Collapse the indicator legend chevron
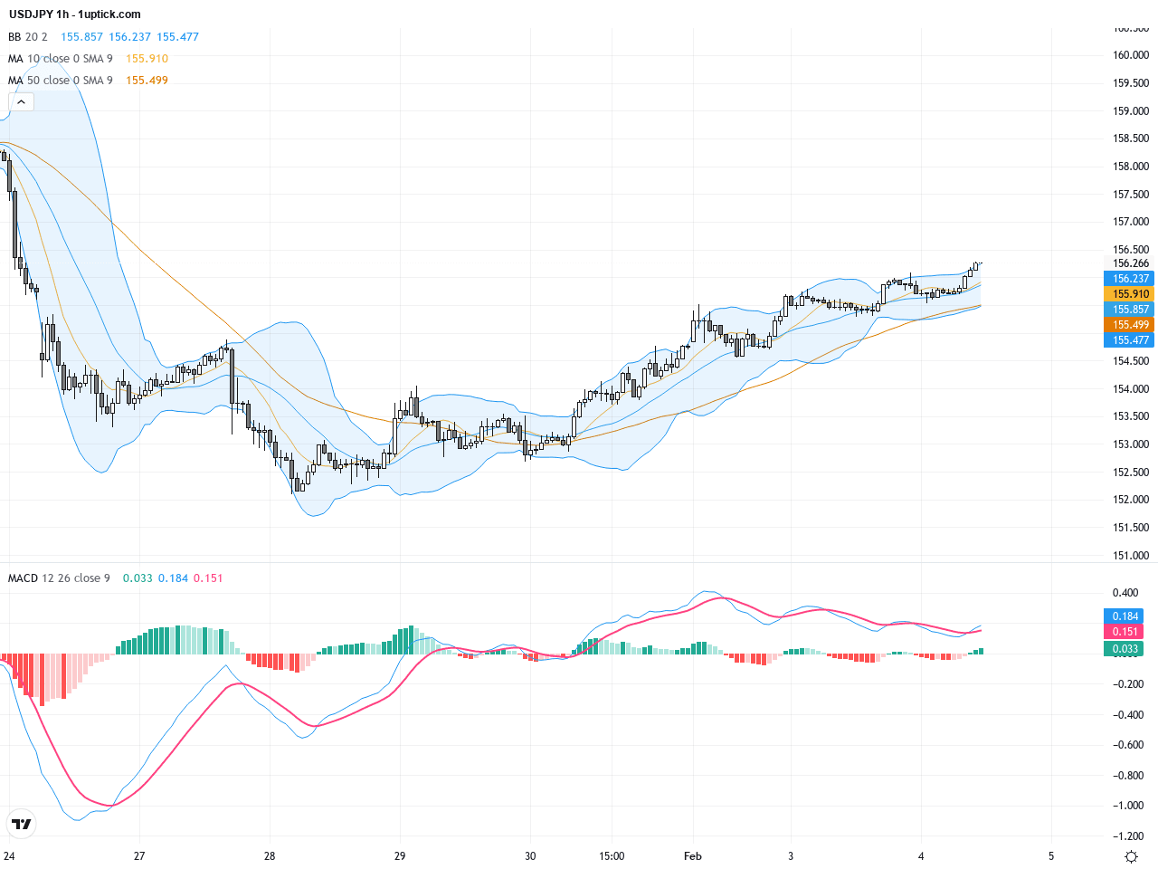This screenshot has height=869, width=1158. (x=21, y=102)
